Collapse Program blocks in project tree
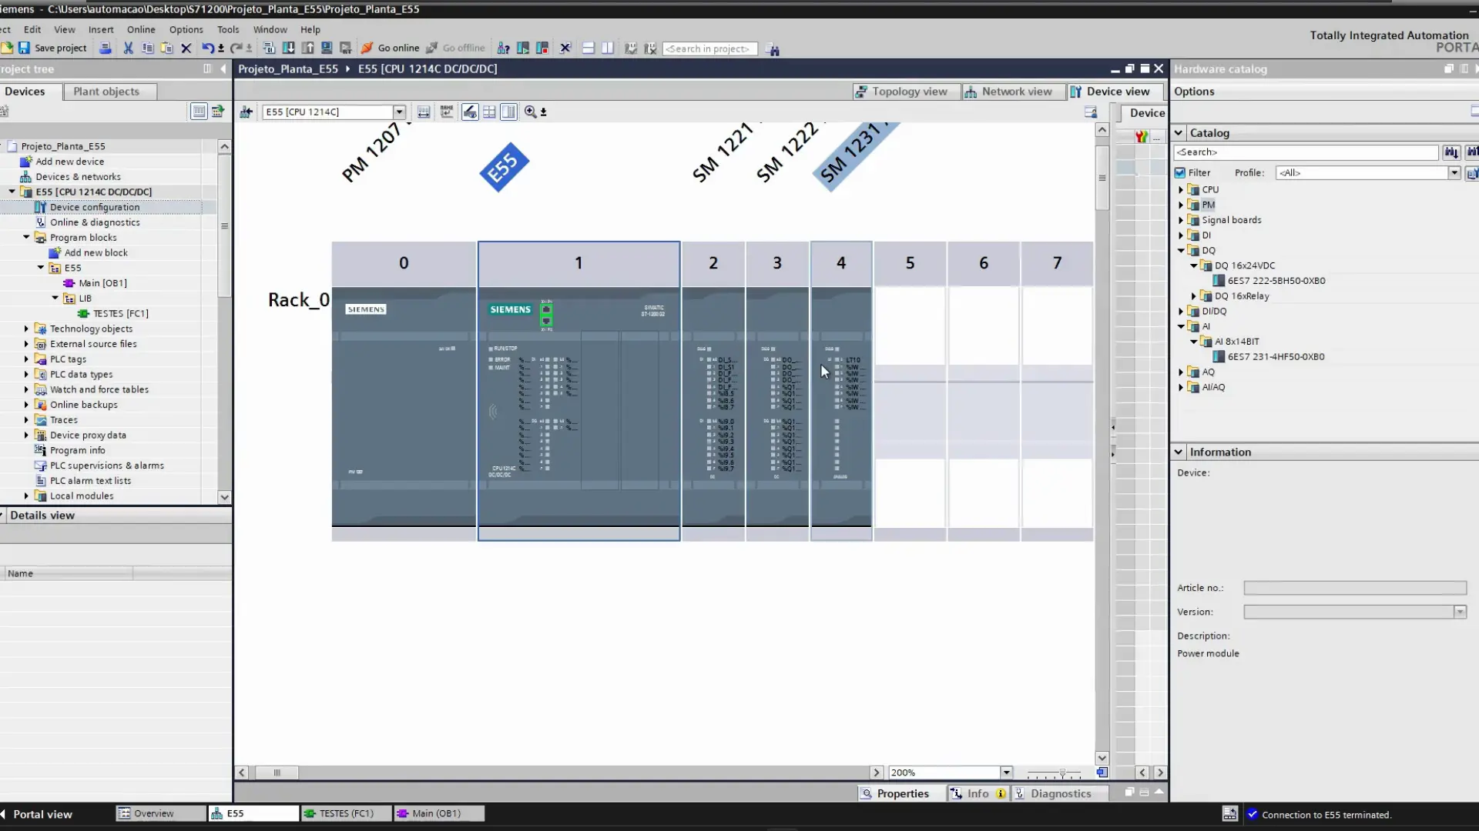1479x831 pixels. point(26,237)
